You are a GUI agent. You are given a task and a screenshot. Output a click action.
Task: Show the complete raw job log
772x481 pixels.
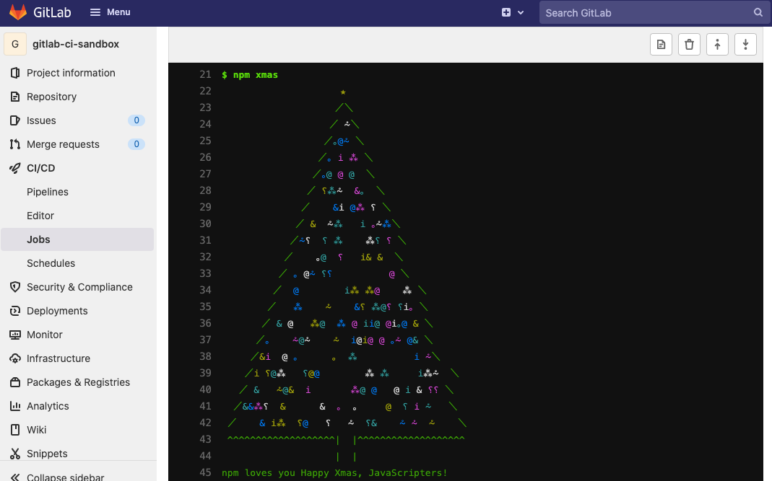pos(661,44)
